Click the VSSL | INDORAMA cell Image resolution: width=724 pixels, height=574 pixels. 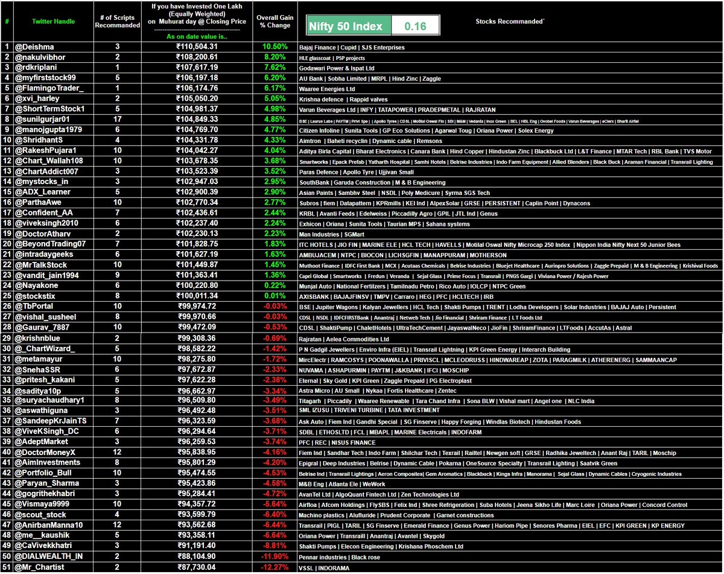509,566
